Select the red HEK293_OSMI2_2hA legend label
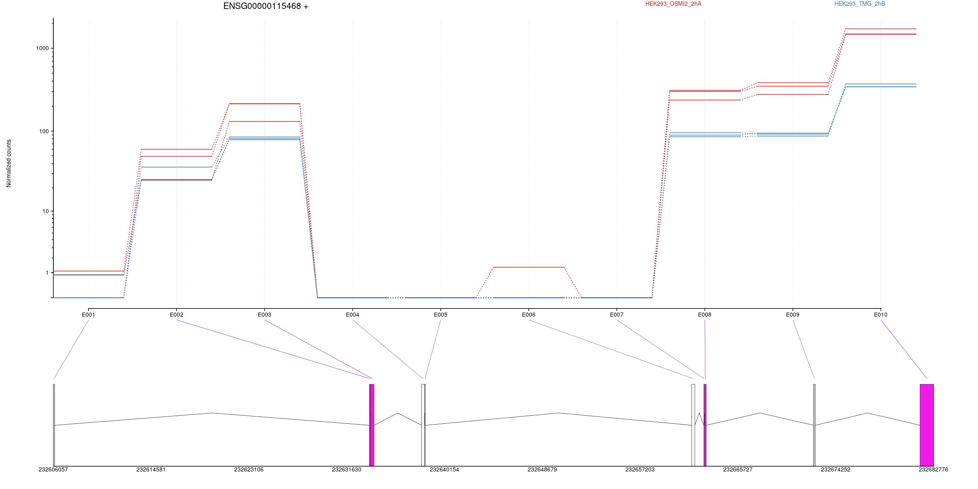The width and height of the screenshot is (978, 489). 673,4
